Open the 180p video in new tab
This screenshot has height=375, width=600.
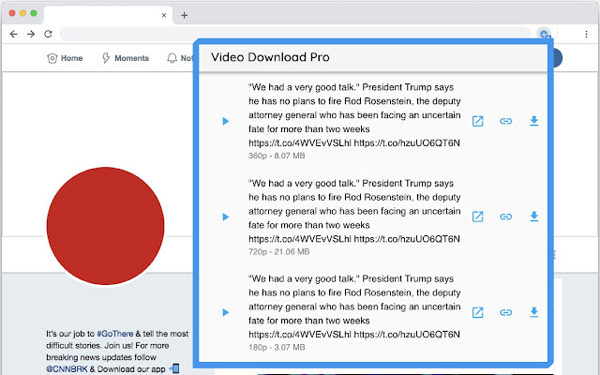point(477,312)
